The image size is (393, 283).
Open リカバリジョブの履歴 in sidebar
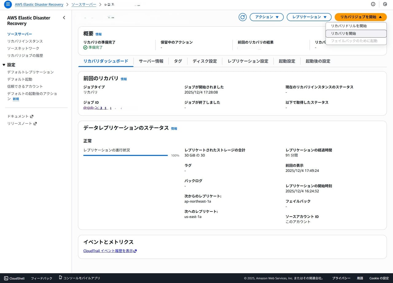pyautogui.click(x=25, y=56)
